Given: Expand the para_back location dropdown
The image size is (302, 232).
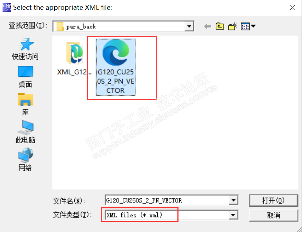Looking at the screenshot, I should click(189, 26).
